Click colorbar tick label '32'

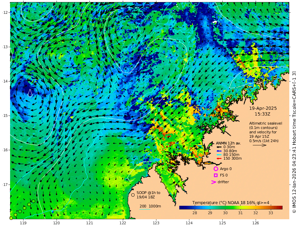click(256, 213)
